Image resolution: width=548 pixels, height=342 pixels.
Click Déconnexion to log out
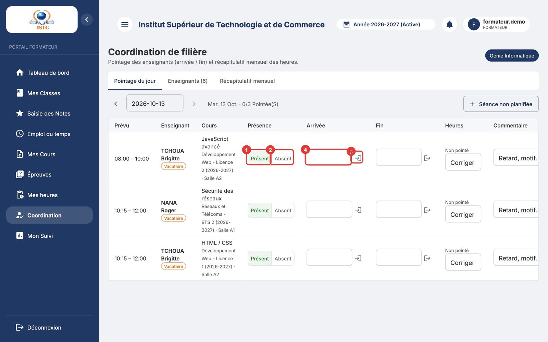pos(49,327)
